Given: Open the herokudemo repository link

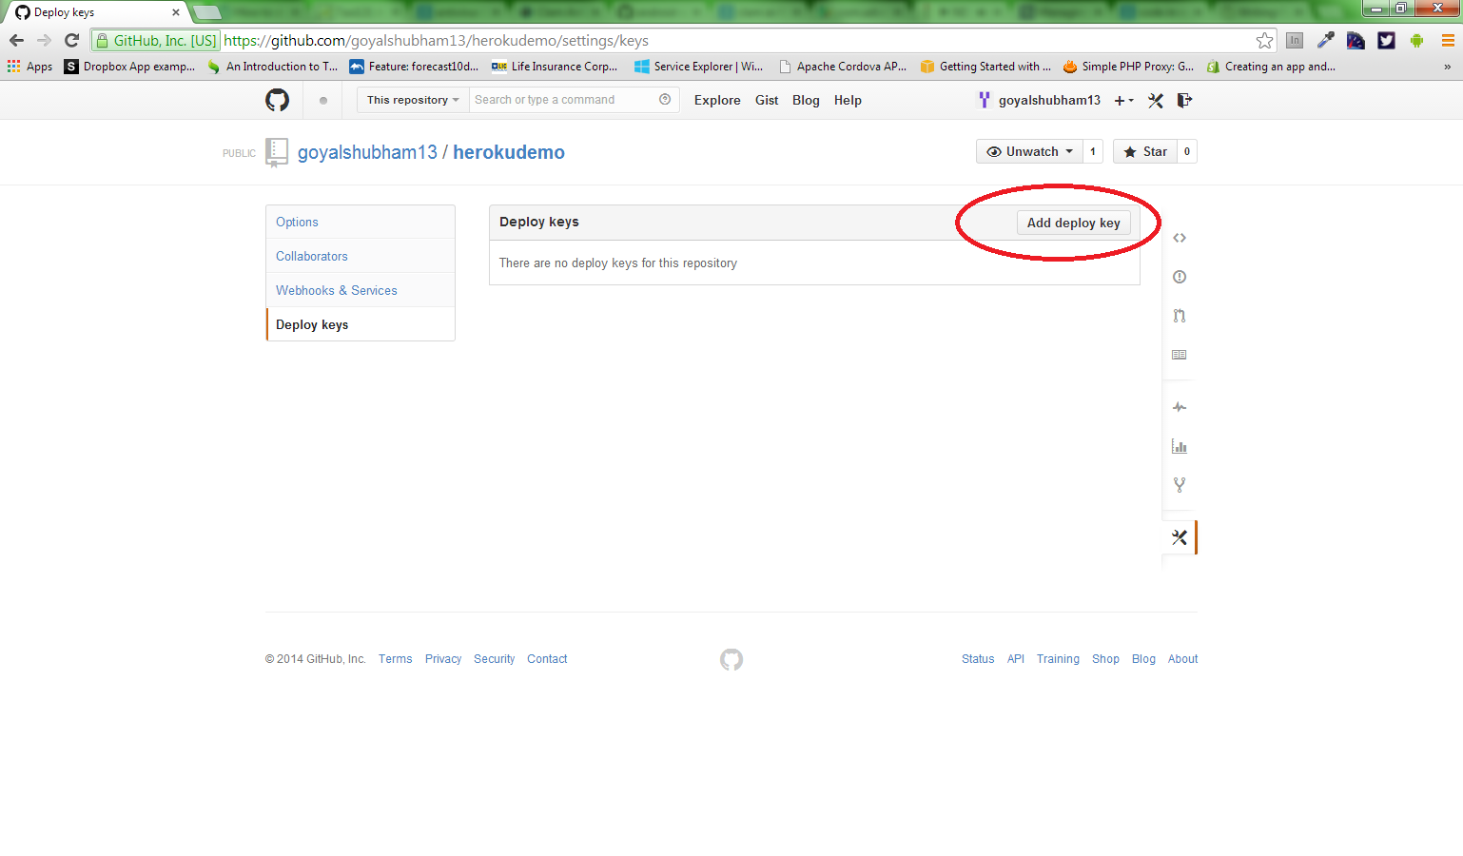Looking at the screenshot, I should (508, 152).
